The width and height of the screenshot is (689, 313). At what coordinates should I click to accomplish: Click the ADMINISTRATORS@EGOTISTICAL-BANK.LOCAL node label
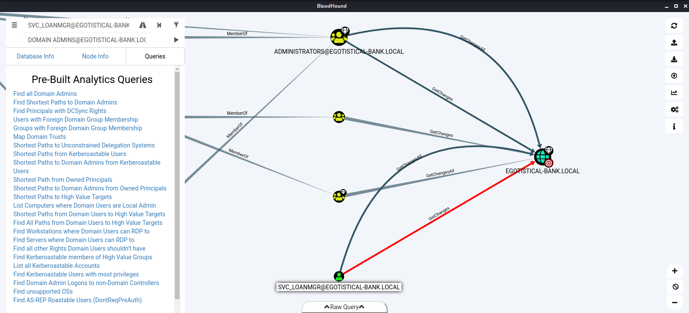point(339,52)
